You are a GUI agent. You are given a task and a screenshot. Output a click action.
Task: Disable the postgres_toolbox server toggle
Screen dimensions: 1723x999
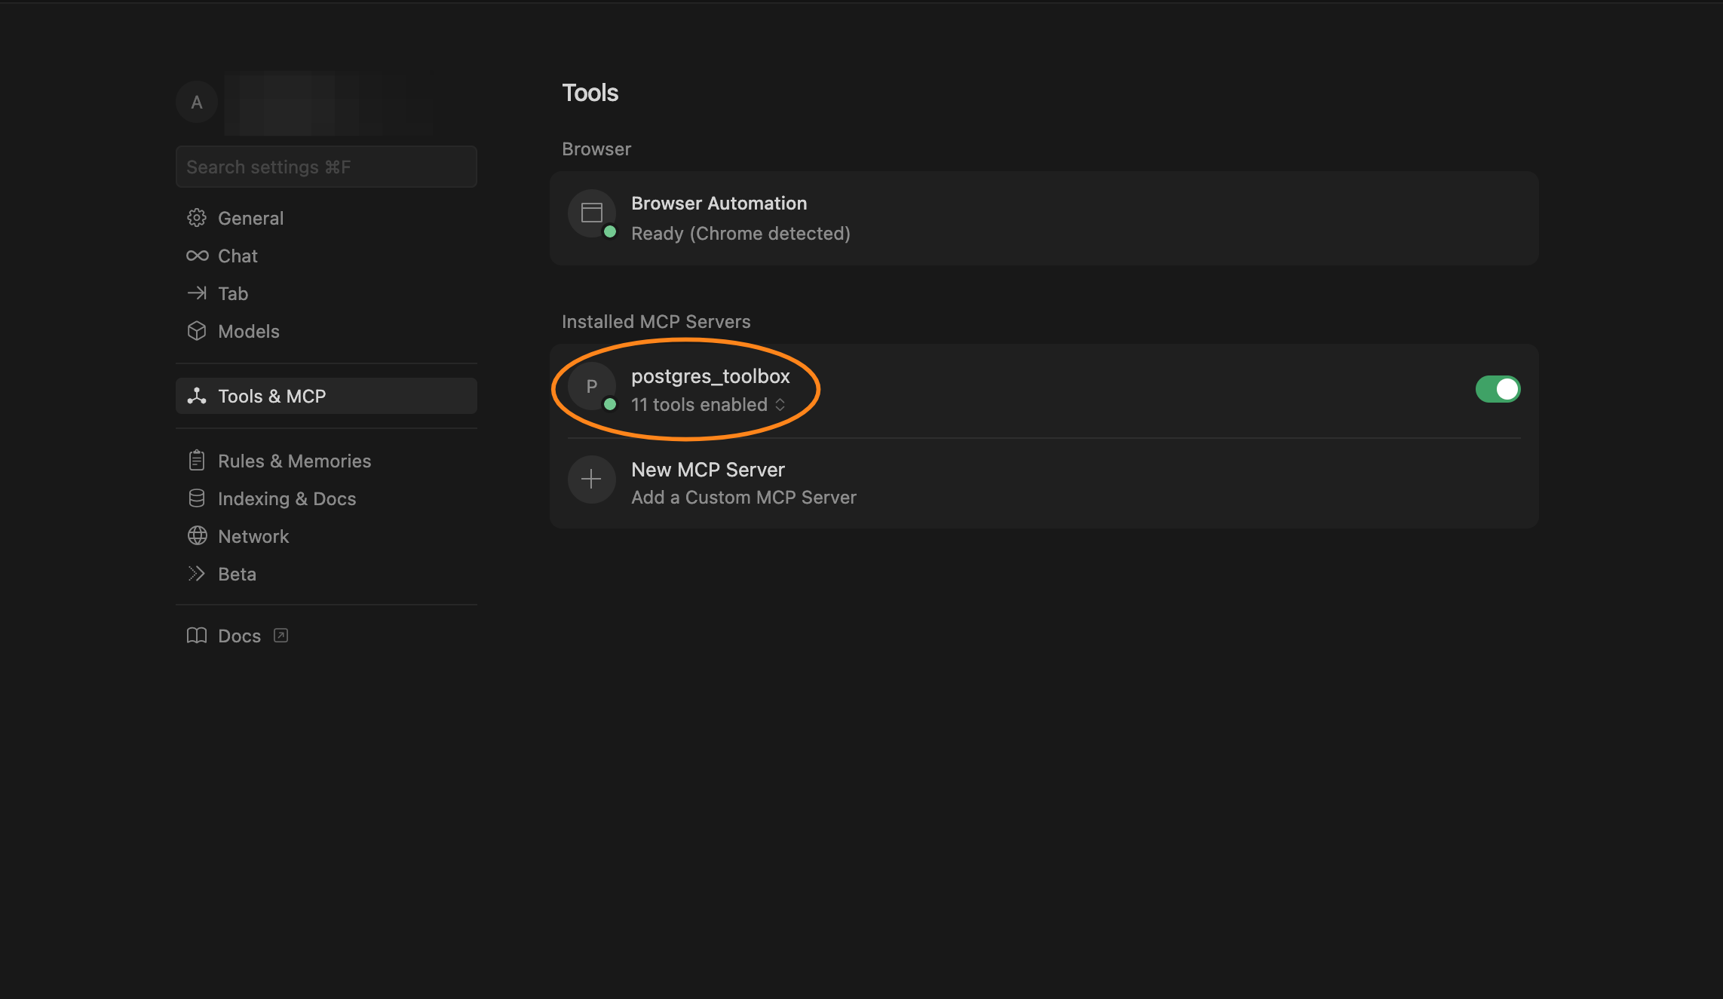tap(1498, 389)
